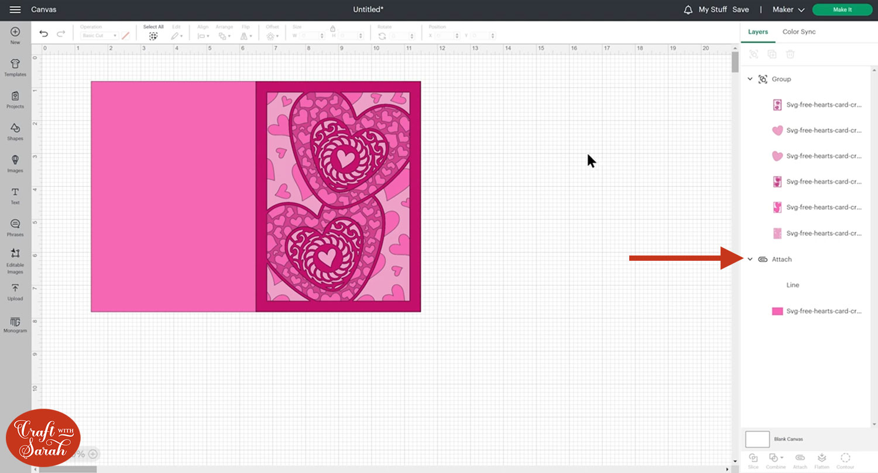Click the Phrases icon
This screenshot has height=473, width=878.
(15, 227)
